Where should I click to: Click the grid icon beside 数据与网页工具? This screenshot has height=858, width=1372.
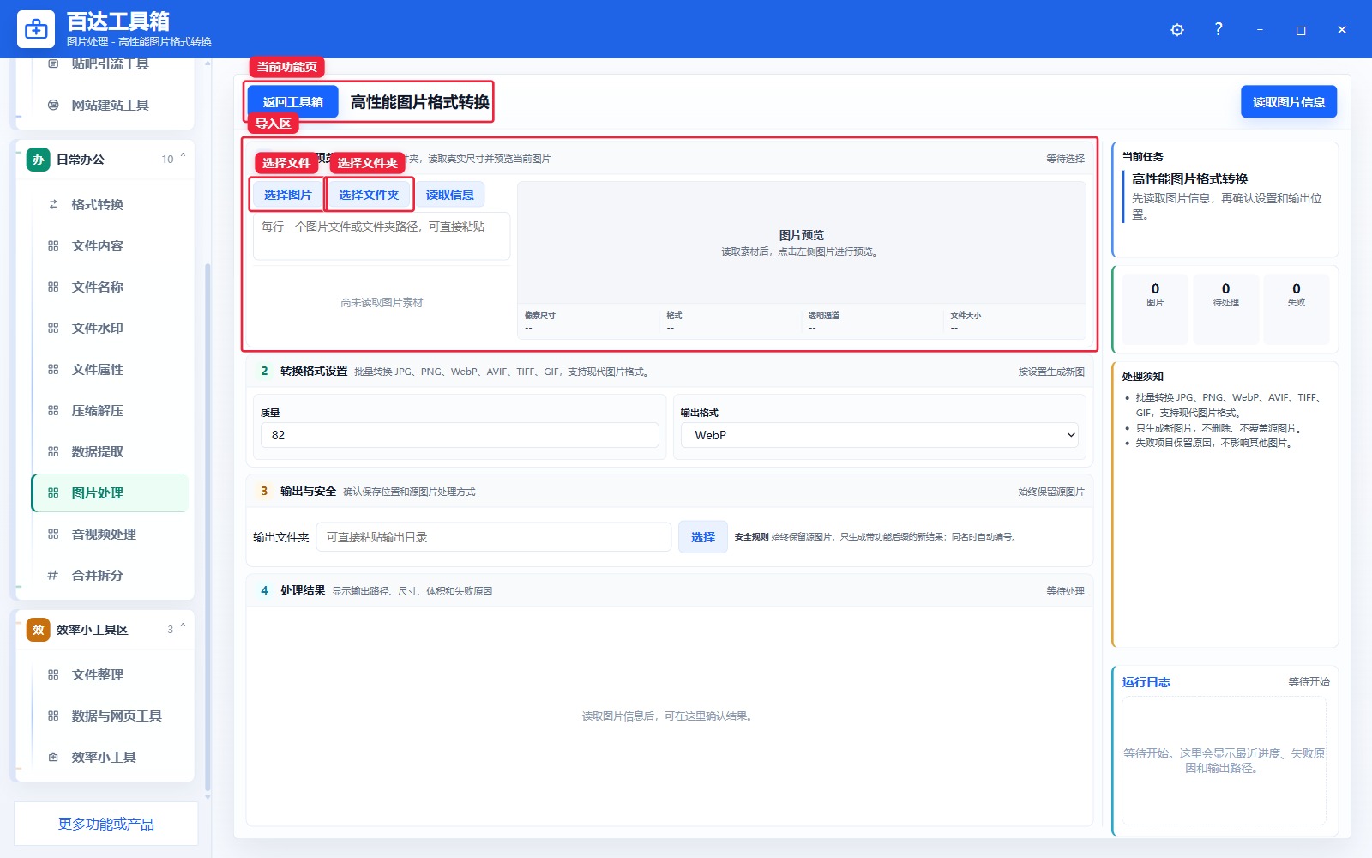point(53,716)
